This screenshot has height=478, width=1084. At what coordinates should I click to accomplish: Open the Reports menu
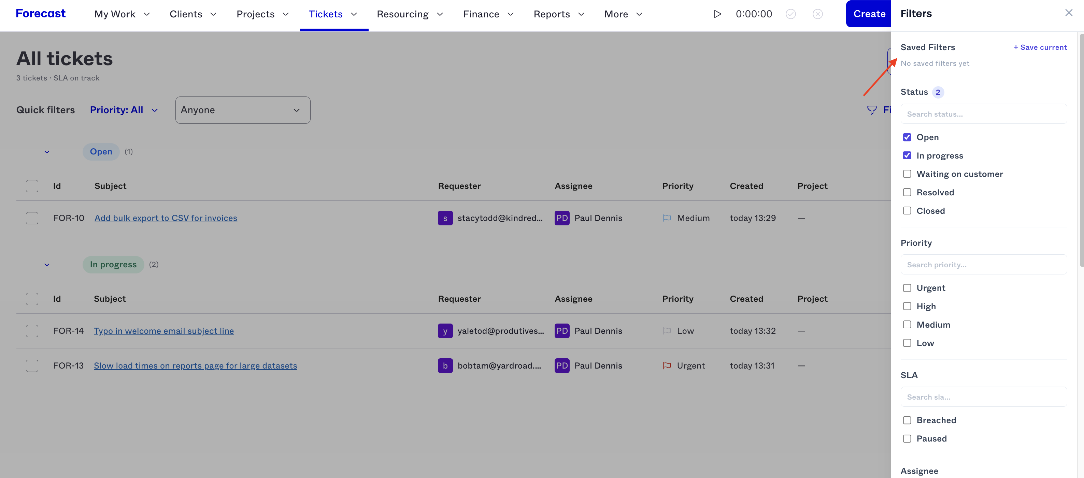click(559, 14)
